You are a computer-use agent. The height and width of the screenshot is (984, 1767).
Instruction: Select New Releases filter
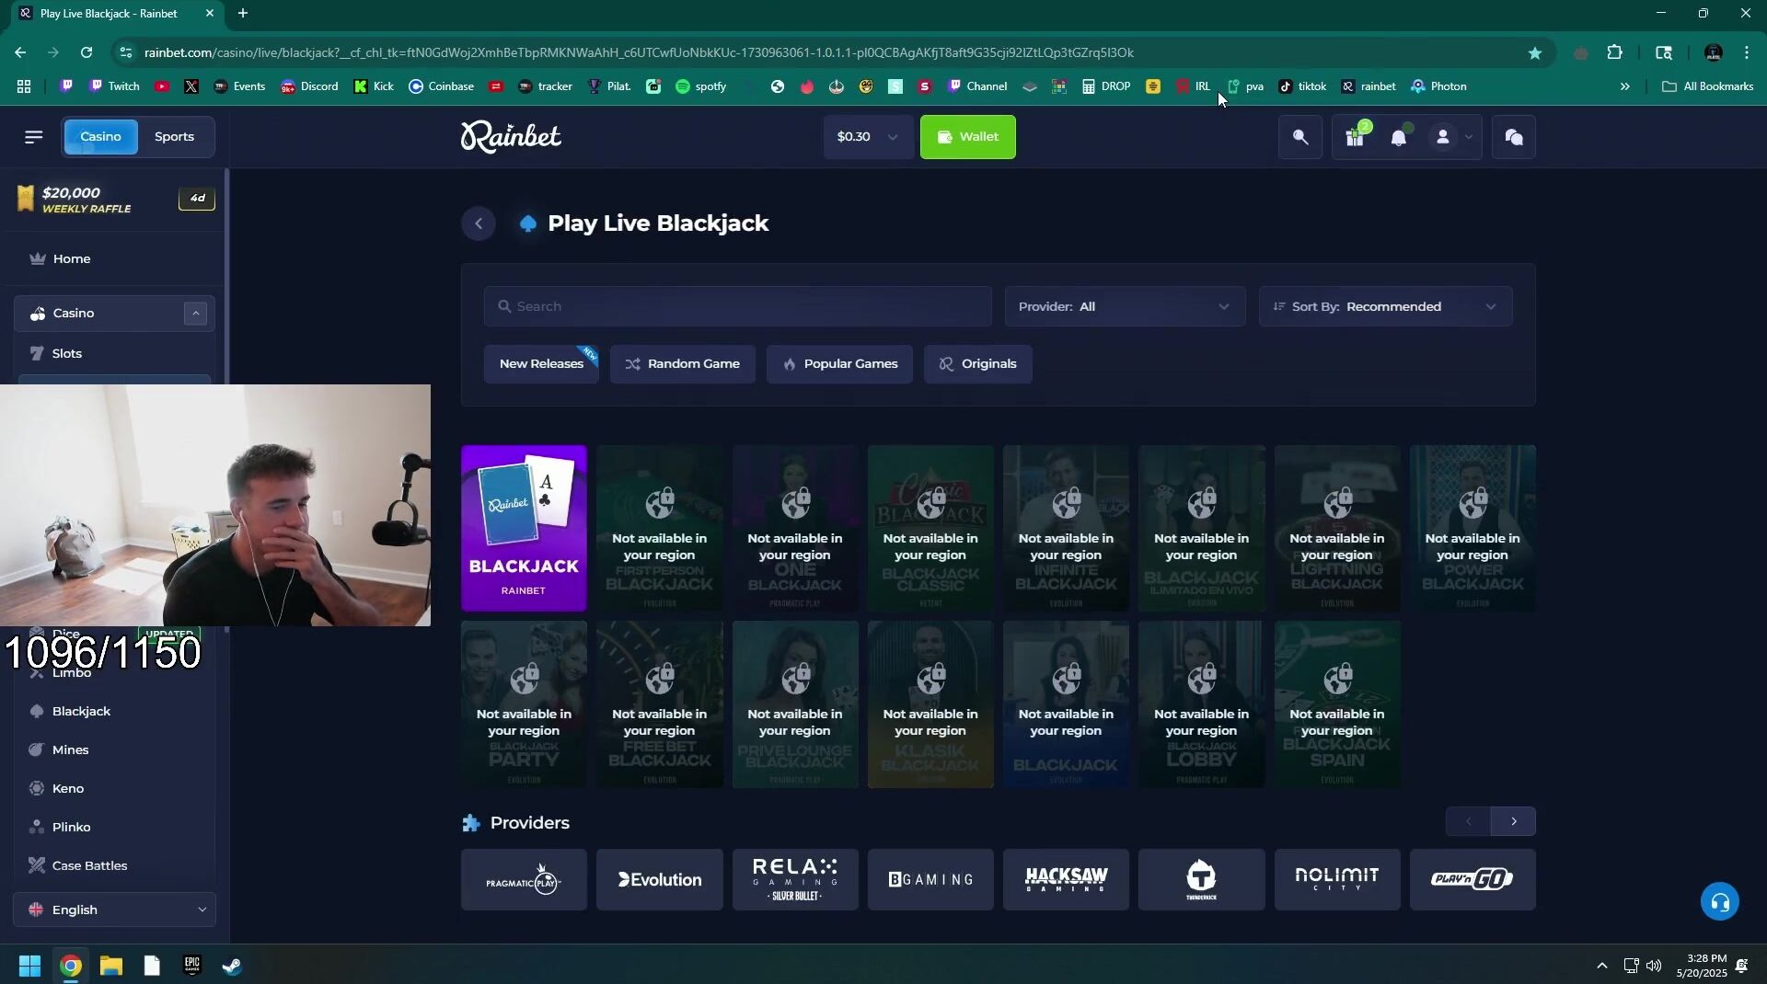pyautogui.click(x=541, y=364)
